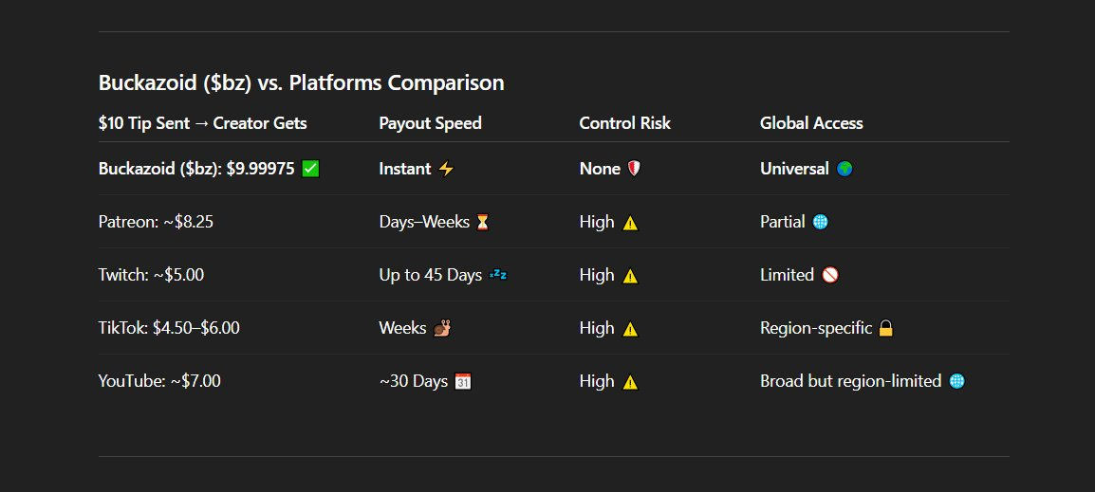
Task: Click the cell YouTube: ~$7.00
Action: point(160,381)
